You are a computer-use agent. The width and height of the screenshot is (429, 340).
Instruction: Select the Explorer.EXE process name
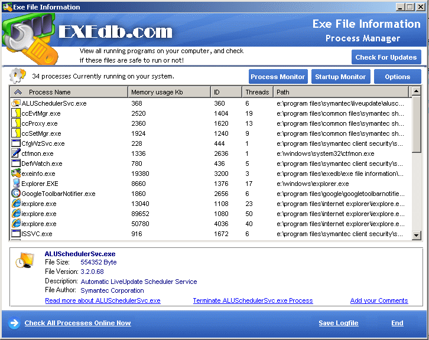tap(40, 184)
